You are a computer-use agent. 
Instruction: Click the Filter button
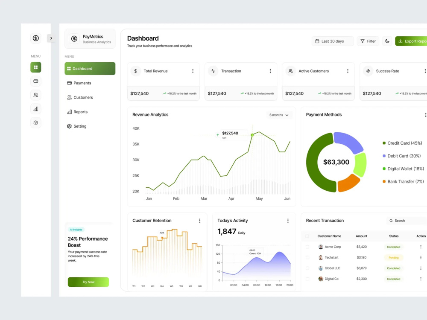point(368,41)
